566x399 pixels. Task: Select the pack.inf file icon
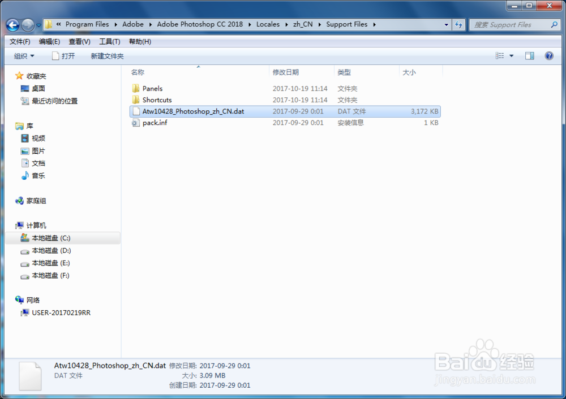(x=136, y=123)
